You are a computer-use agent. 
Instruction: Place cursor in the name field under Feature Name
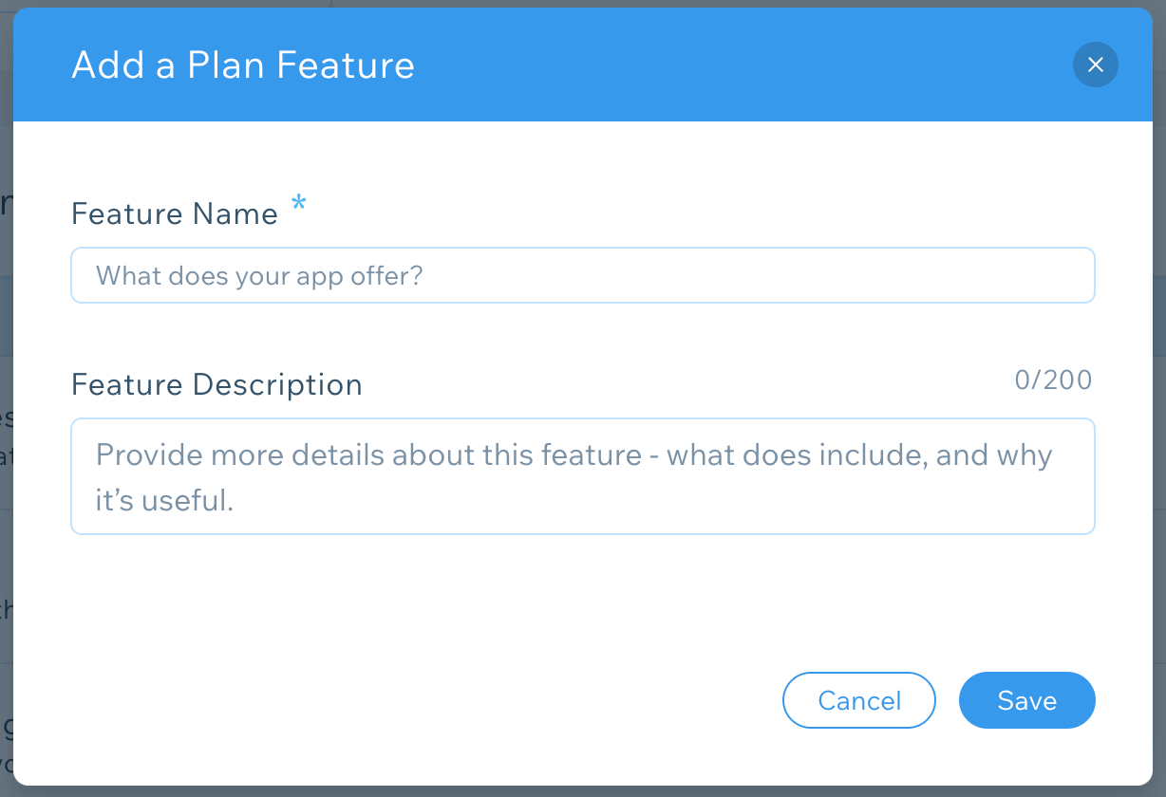(583, 275)
